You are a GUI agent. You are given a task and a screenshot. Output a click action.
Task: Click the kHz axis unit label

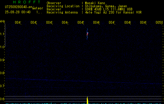coord(3,21)
